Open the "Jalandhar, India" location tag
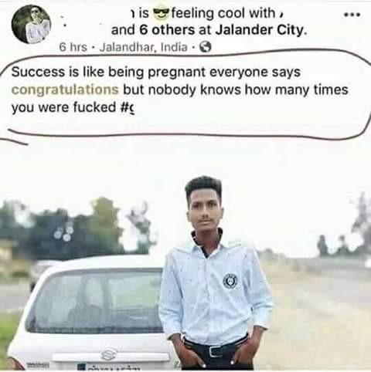The image size is (371, 372). [x=144, y=47]
